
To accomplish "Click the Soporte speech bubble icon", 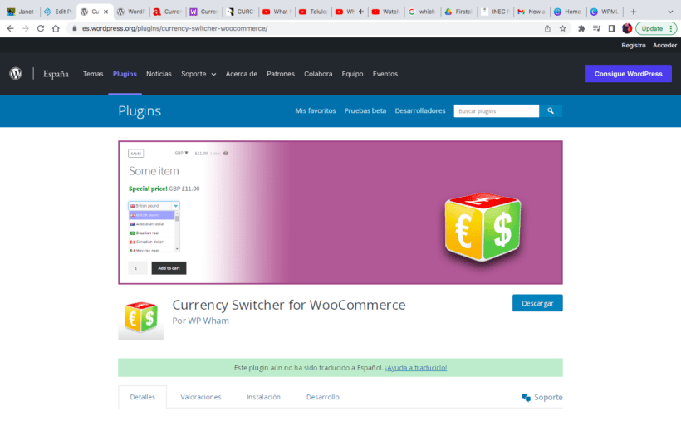I will (526, 398).
